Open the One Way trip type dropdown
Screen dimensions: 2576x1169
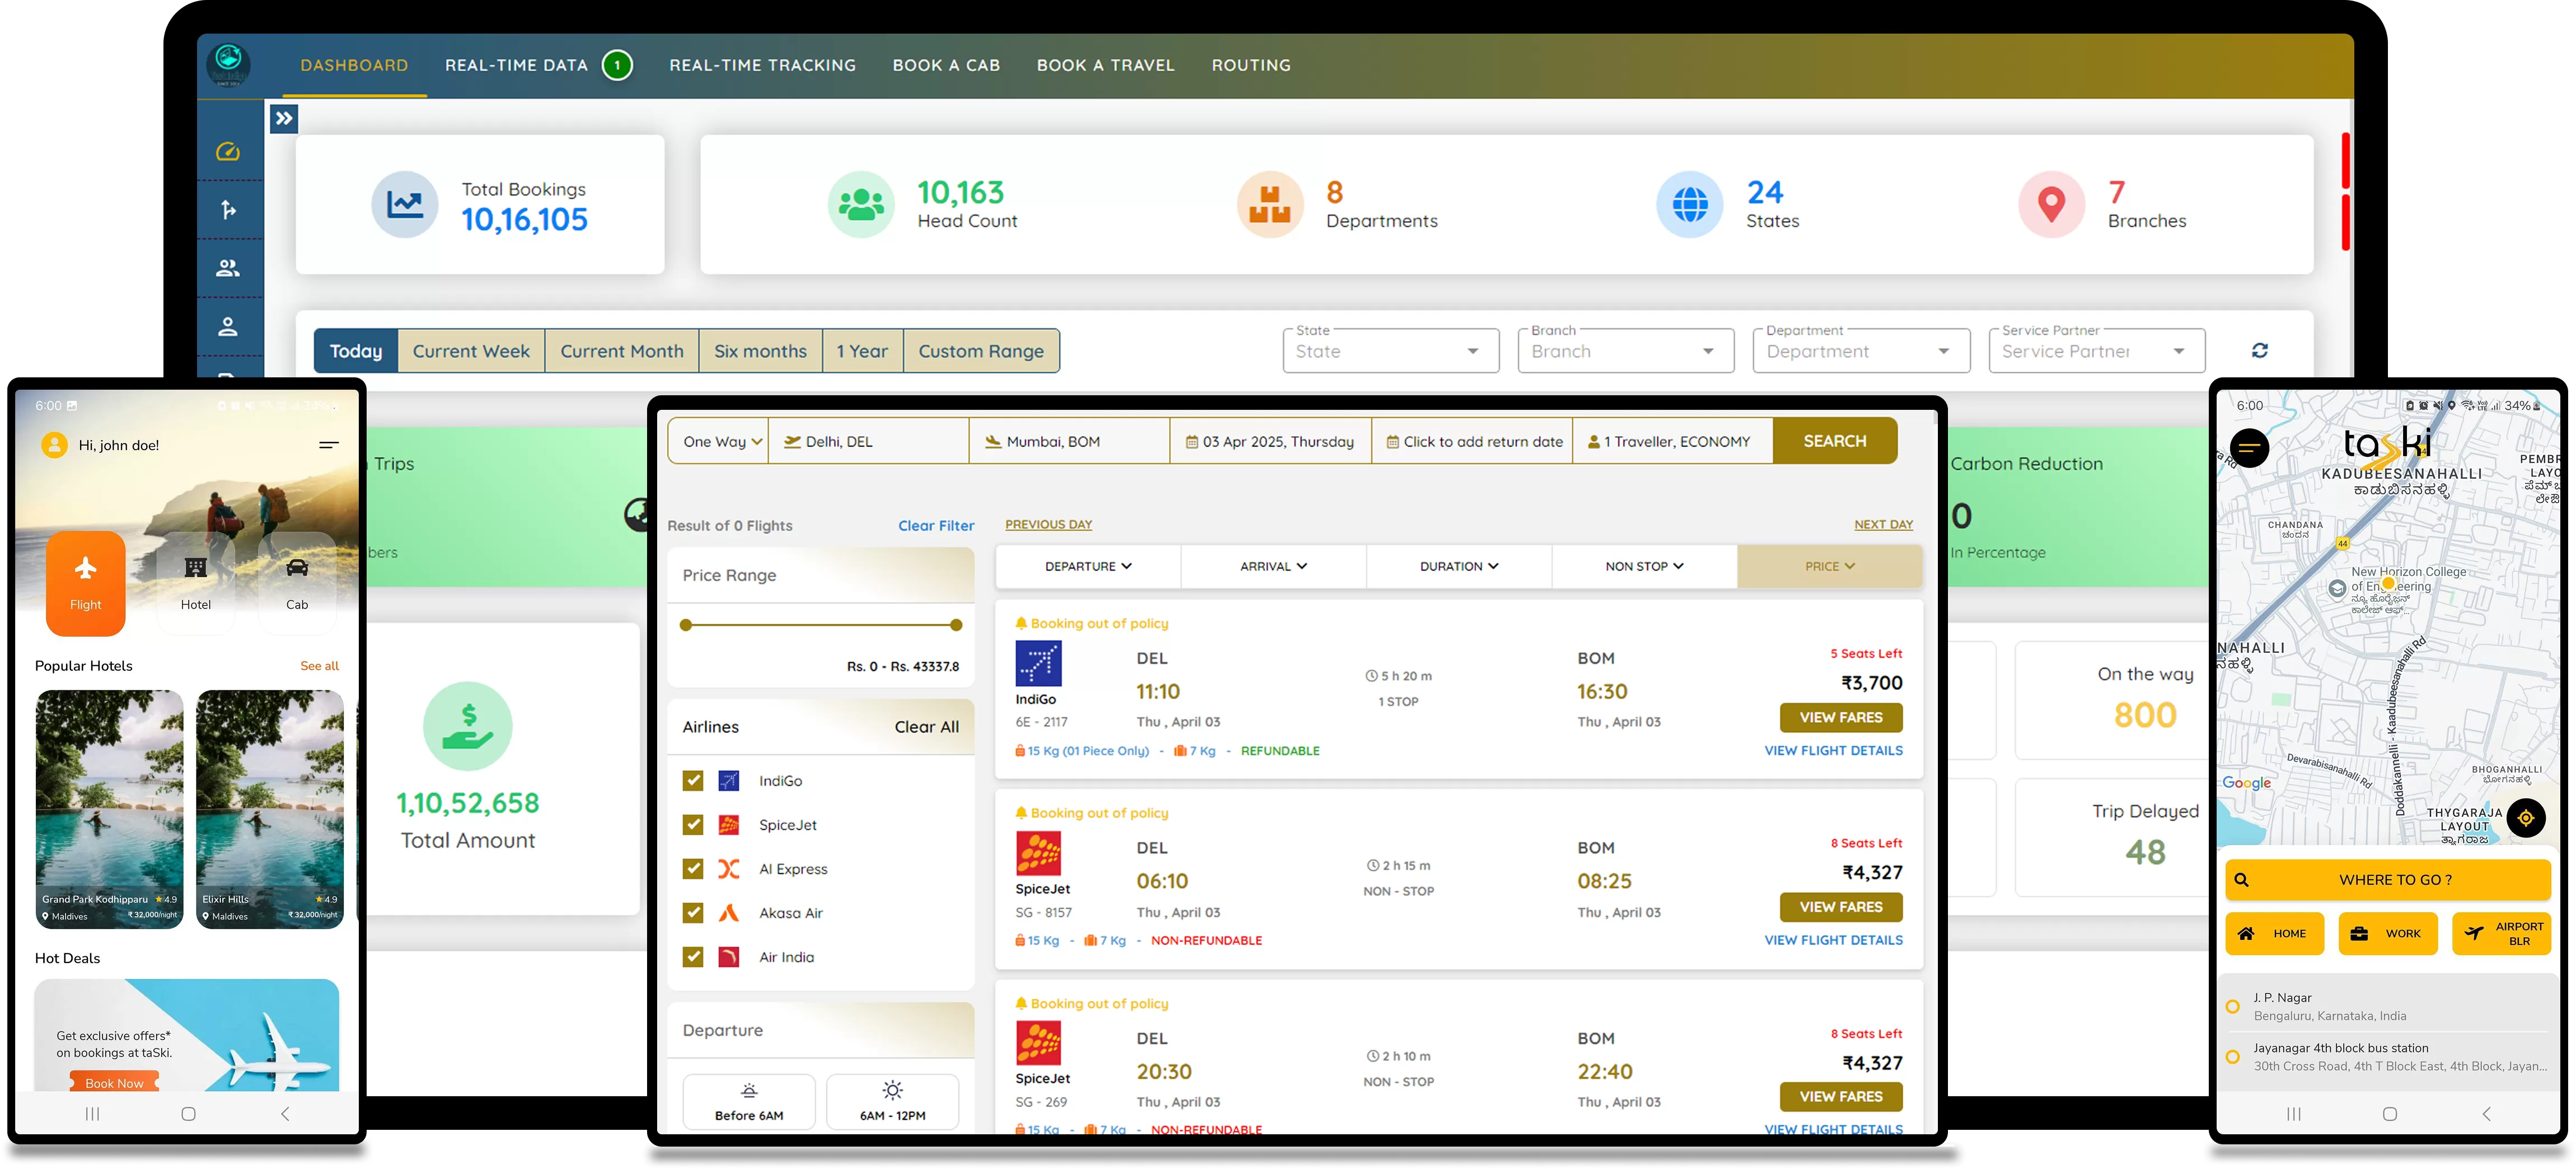[720, 442]
